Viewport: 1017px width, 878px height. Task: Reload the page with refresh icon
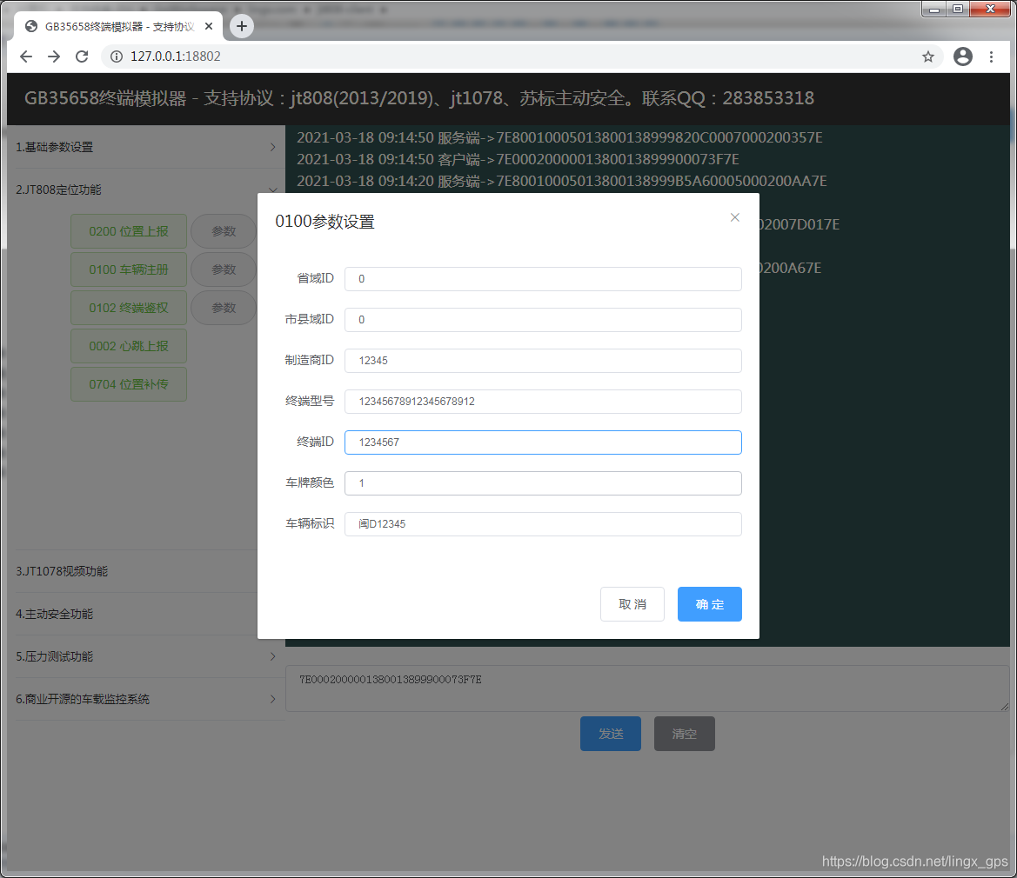point(82,57)
